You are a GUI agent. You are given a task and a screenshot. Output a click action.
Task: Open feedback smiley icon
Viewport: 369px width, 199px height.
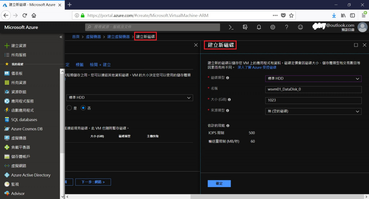tap(300, 27)
